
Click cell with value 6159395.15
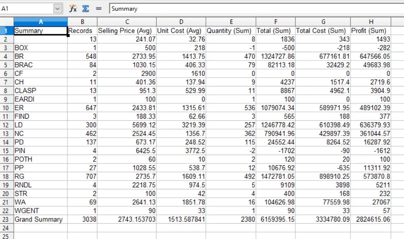point(275,220)
